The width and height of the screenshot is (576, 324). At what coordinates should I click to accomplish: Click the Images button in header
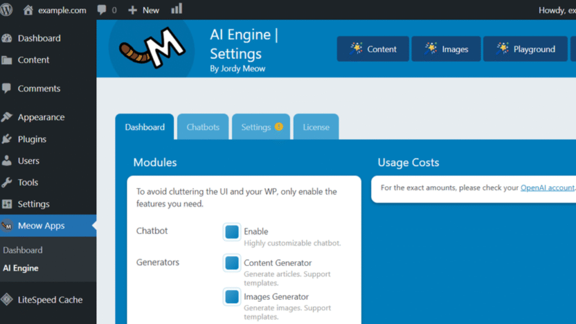[446, 49]
